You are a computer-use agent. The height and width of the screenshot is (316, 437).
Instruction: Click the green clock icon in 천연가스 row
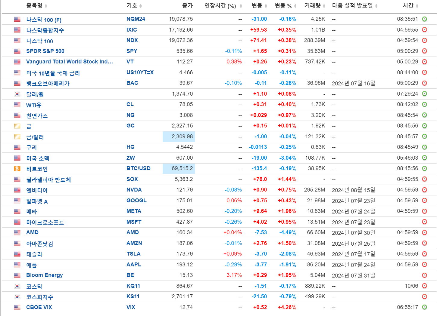(x=424, y=115)
